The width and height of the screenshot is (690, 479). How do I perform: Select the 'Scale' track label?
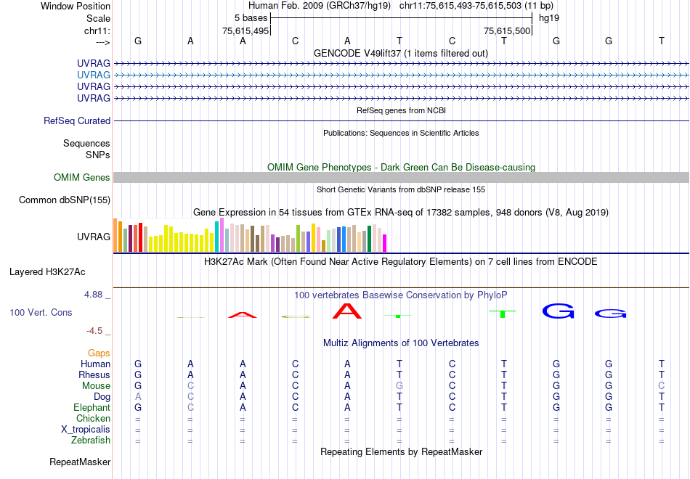coord(98,18)
